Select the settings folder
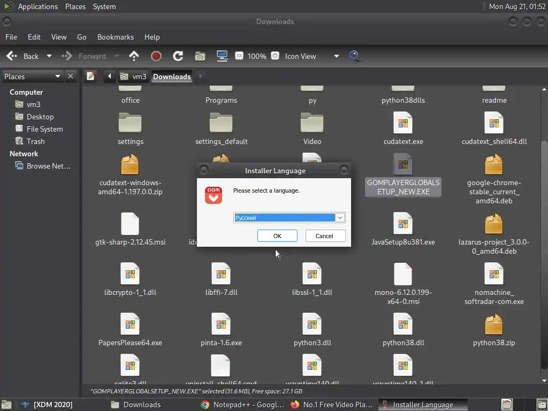Image resolution: width=548 pixels, height=411 pixels. (130, 128)
